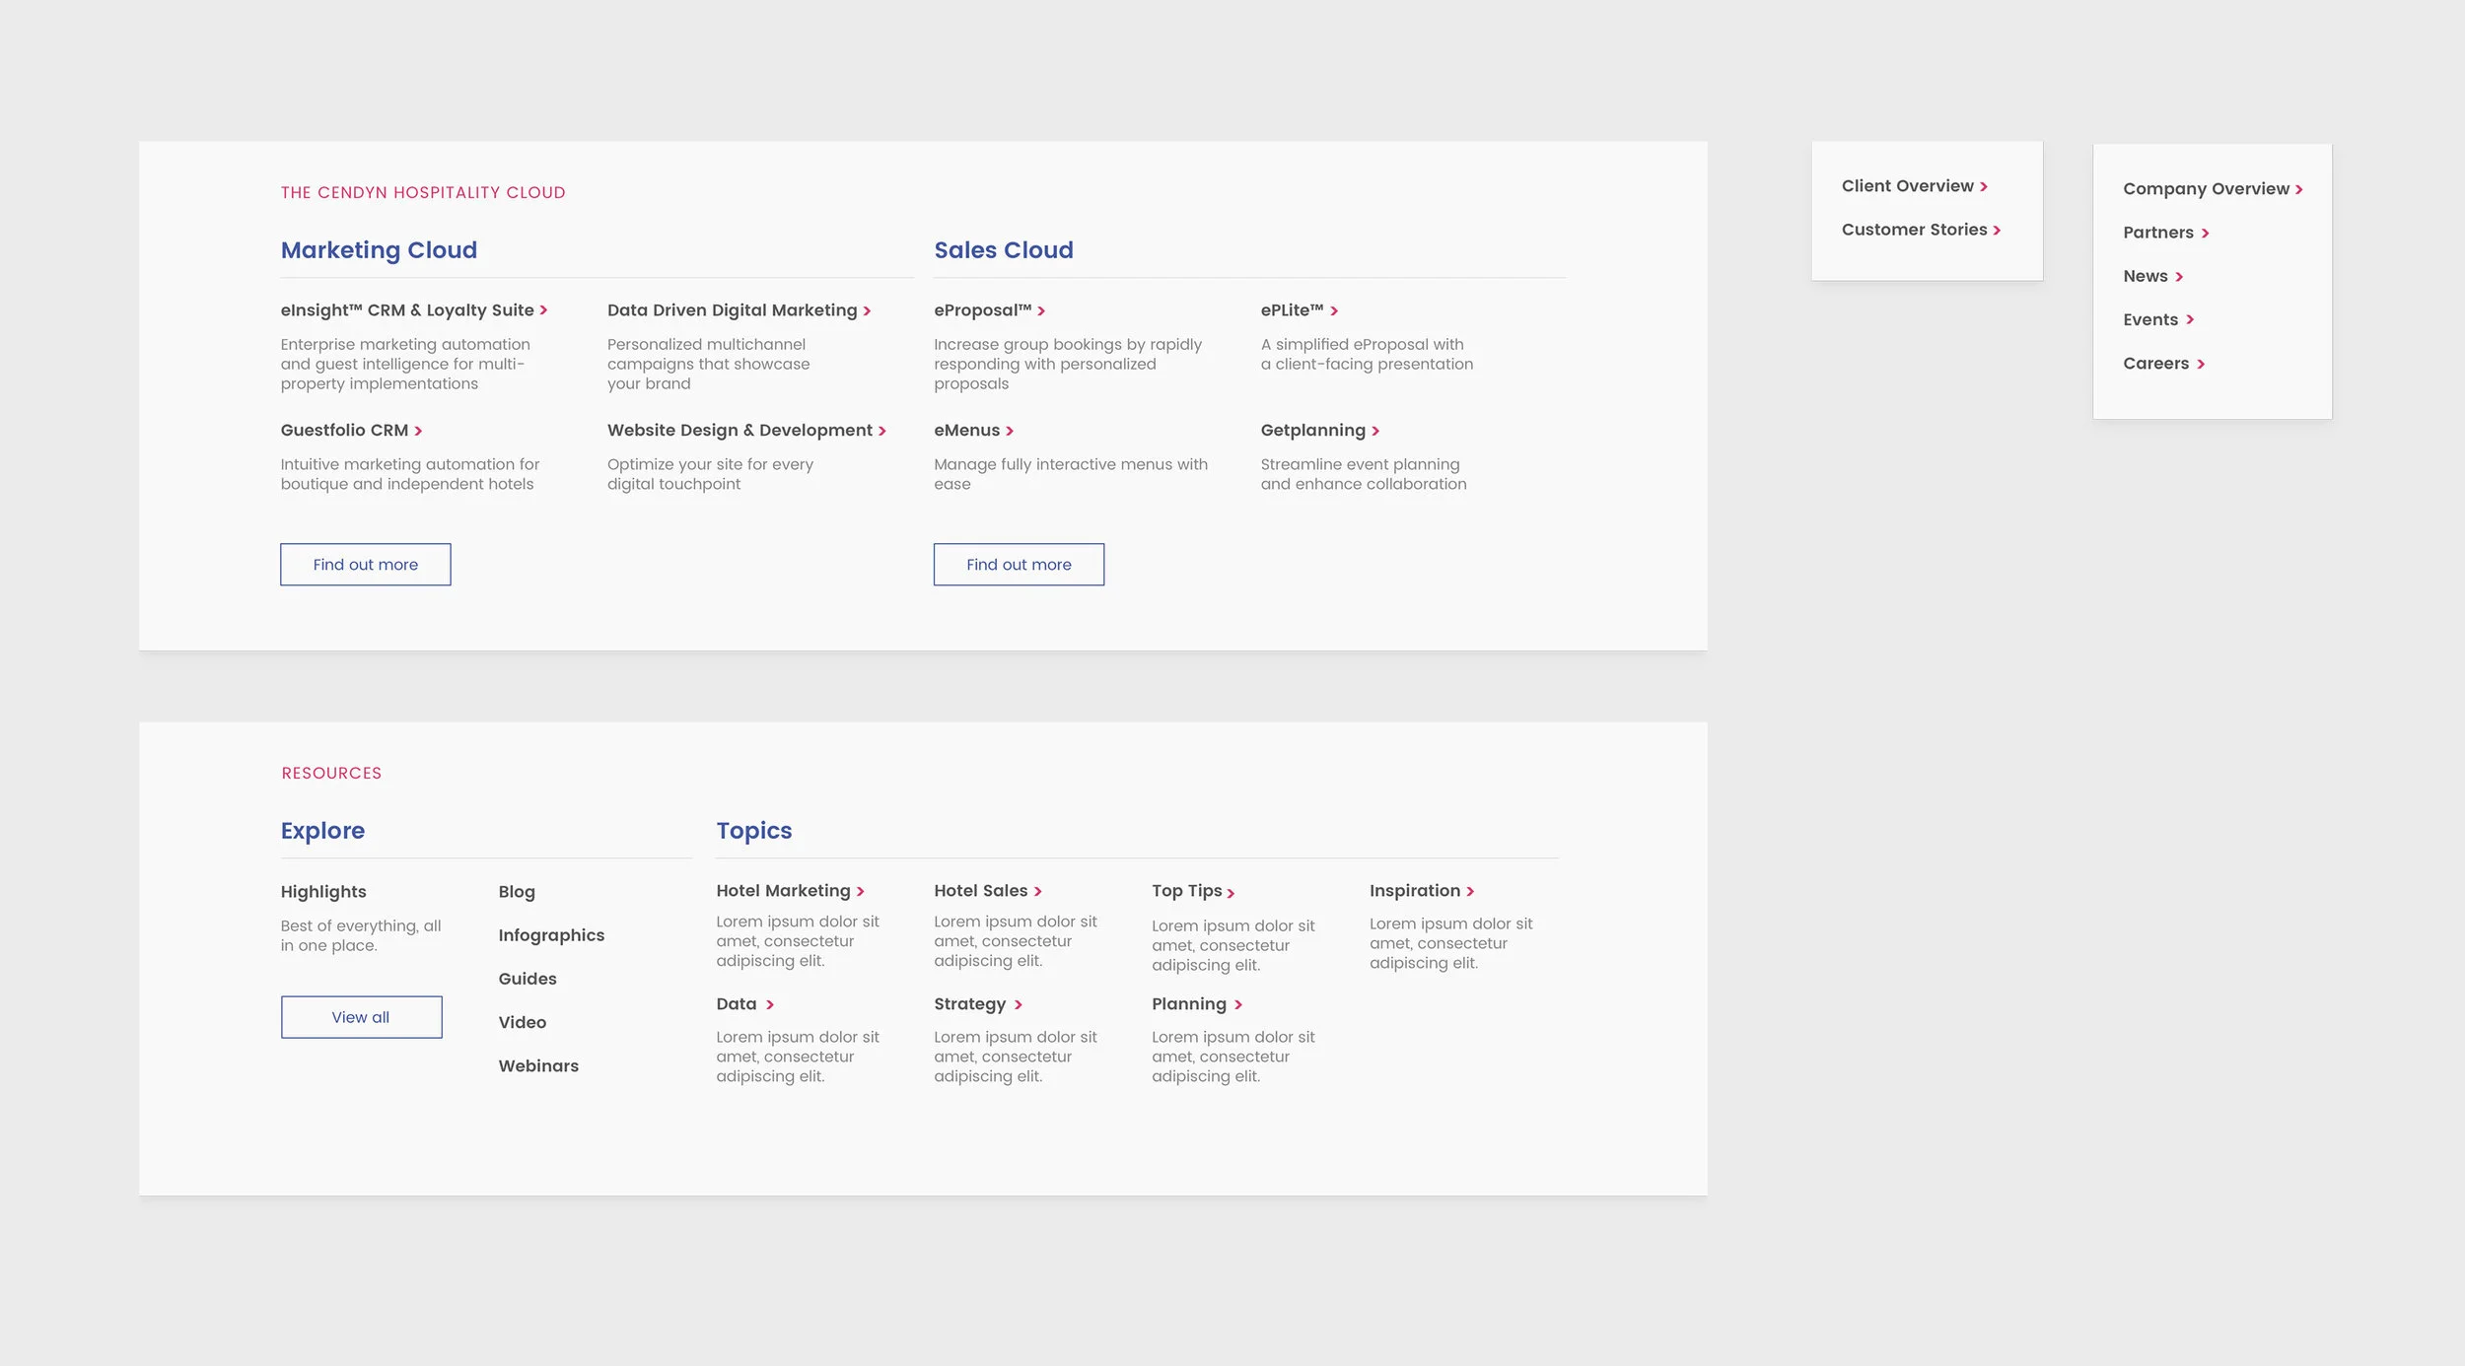This screenshot has width=2465, height=1366.
Task: Open Planning topic
Action: click(x=1196, y=1004)
